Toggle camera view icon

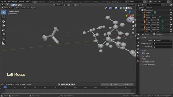133,29
